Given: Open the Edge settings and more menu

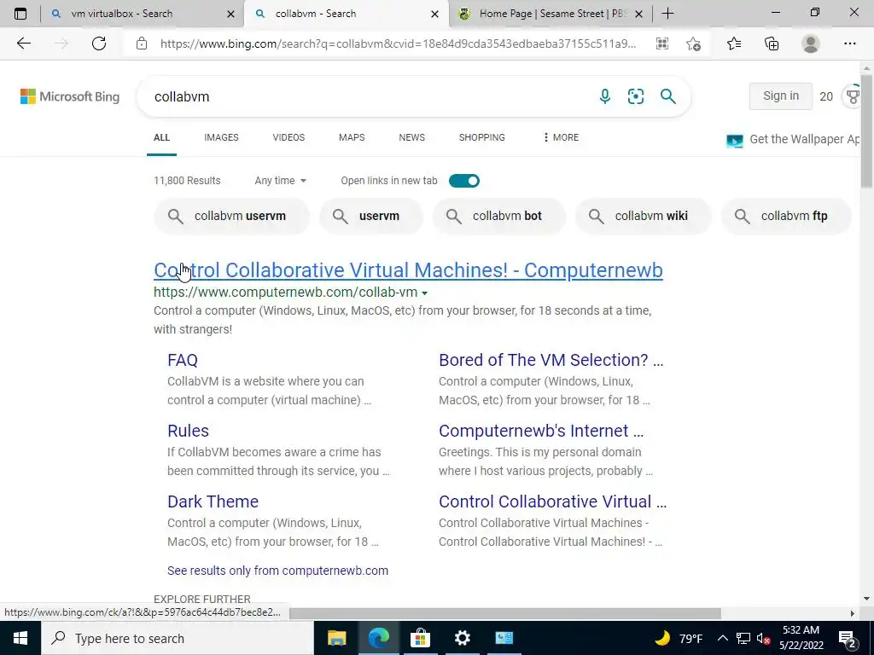Looking at the screenshot, I should 849,43.
